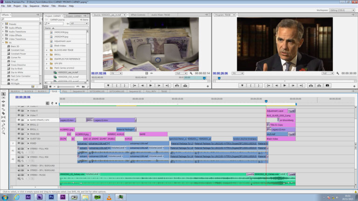Select the Razor tool

point(3,113)
